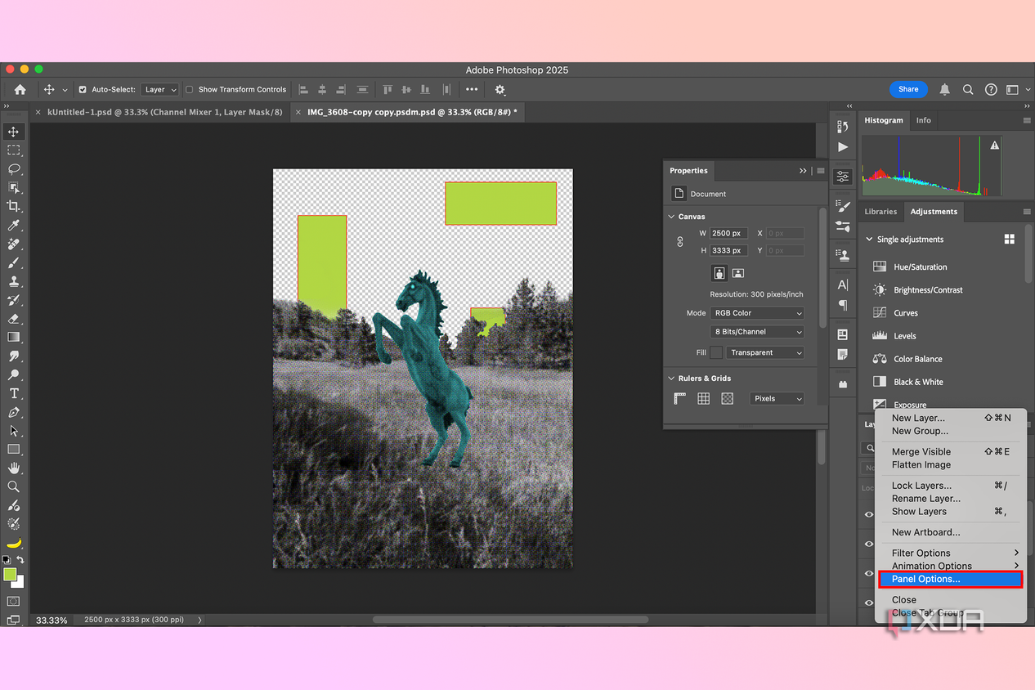Open the Character panel icon
1035x690 pixels.
click(x=843, y=285)
